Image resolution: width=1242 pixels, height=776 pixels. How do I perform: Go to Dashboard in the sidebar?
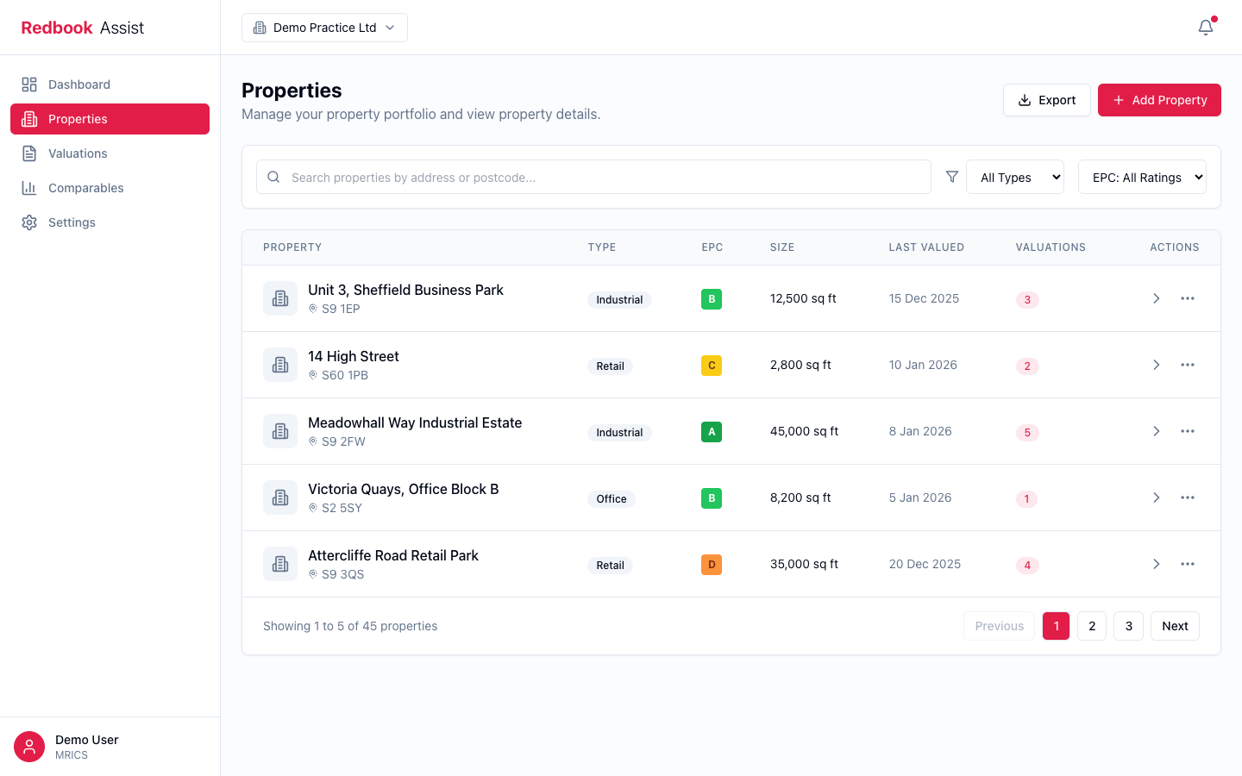[79, 84]
